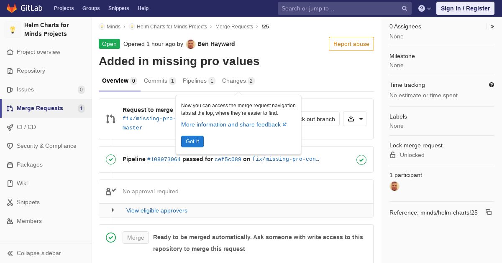Open the Help dropdown menu

[424, 8]
